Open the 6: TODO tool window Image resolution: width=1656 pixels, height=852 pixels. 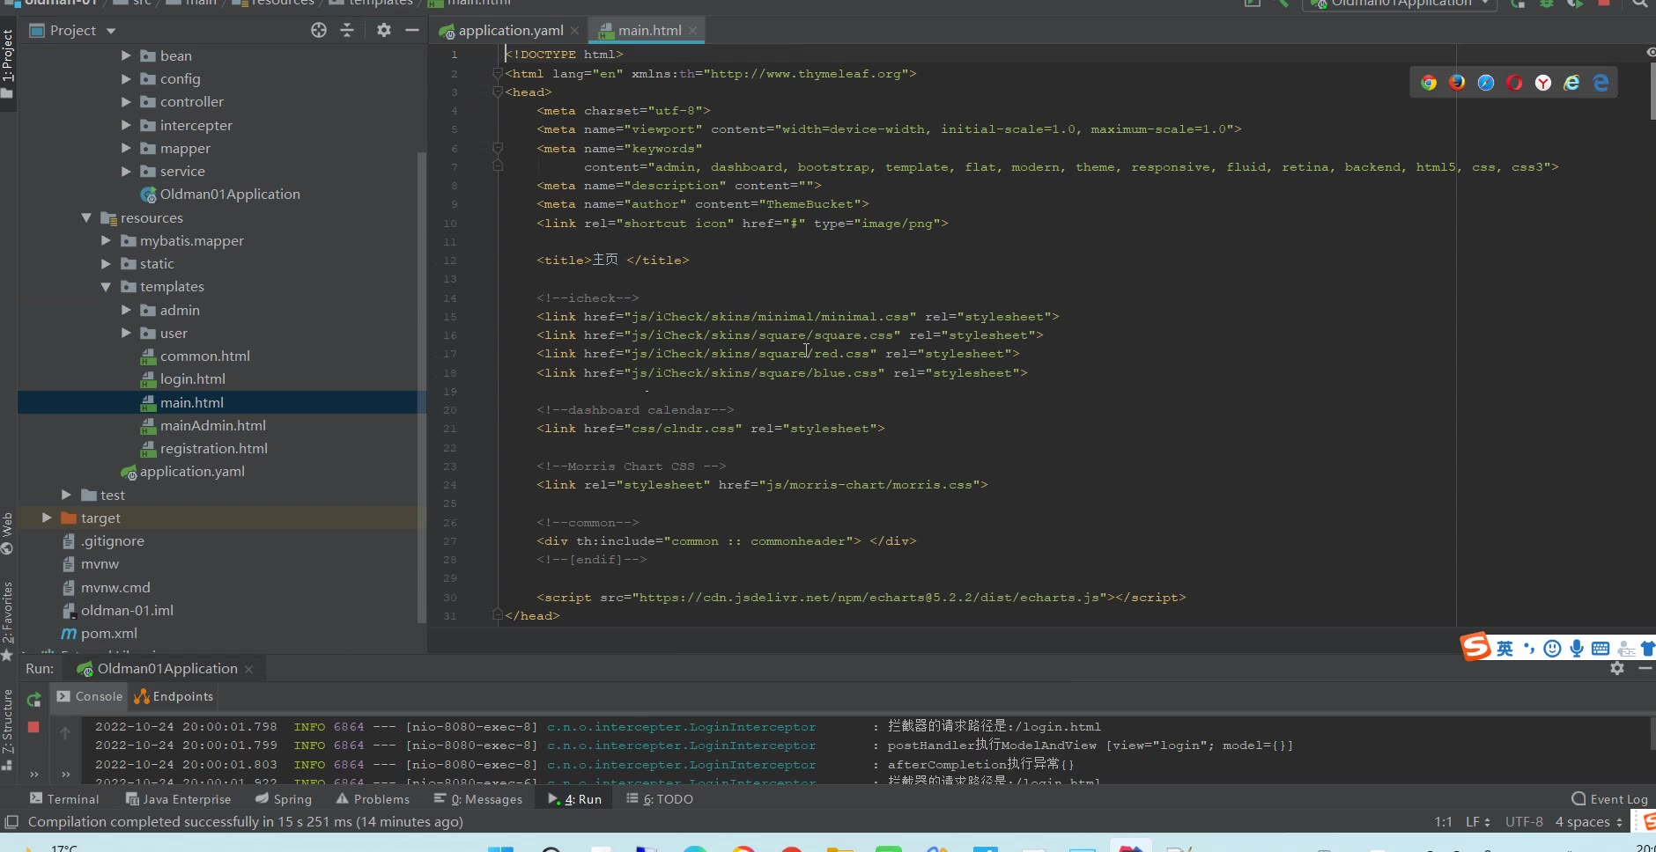(660, 799)
